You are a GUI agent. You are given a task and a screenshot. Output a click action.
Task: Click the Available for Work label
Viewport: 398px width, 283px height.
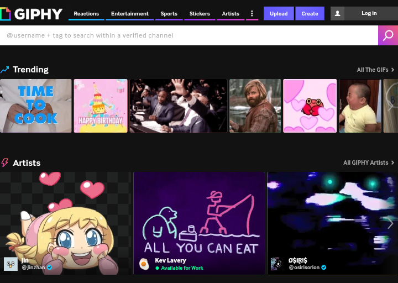tap(182, 268)
